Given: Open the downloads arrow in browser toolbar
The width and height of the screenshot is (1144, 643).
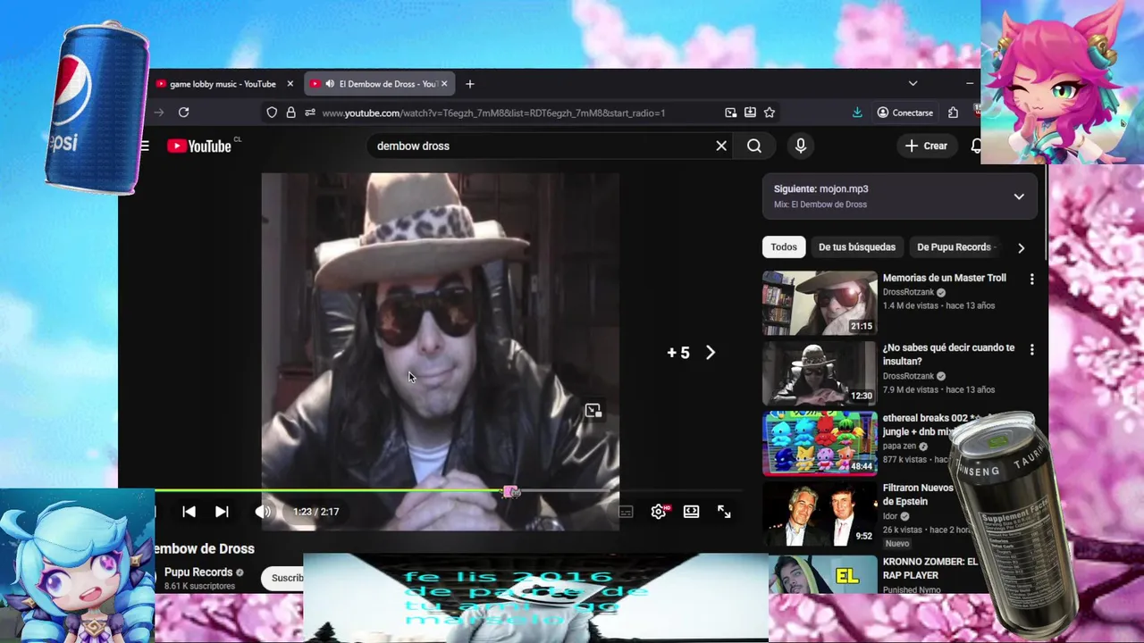Looking at the screenshot, I should click(857, 113).
